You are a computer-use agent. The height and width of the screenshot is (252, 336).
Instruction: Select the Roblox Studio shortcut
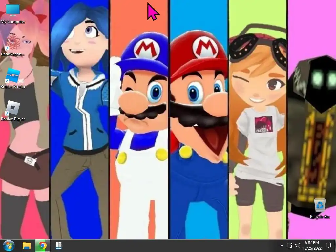[x=13, y=78]
